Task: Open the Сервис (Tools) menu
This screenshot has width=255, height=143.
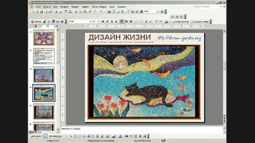Action: click(x=85, y=7)
